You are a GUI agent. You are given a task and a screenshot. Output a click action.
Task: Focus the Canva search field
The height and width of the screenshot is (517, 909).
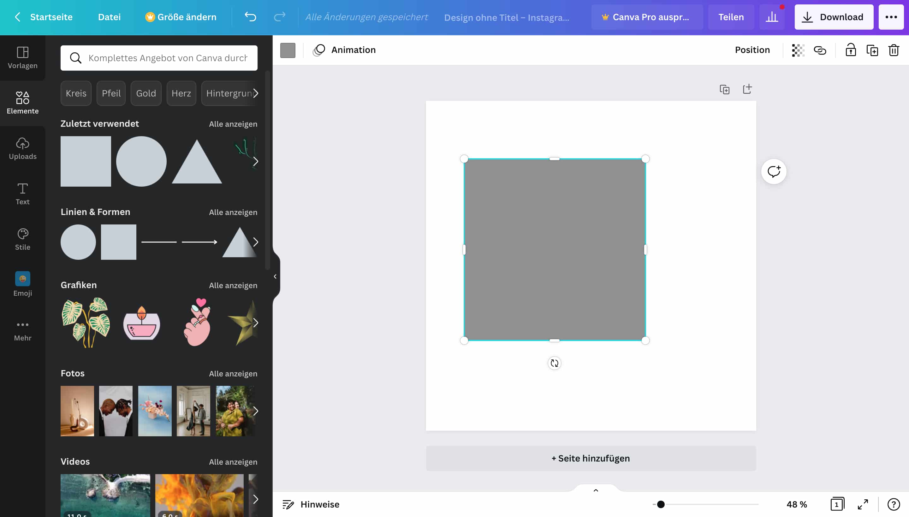159,58
